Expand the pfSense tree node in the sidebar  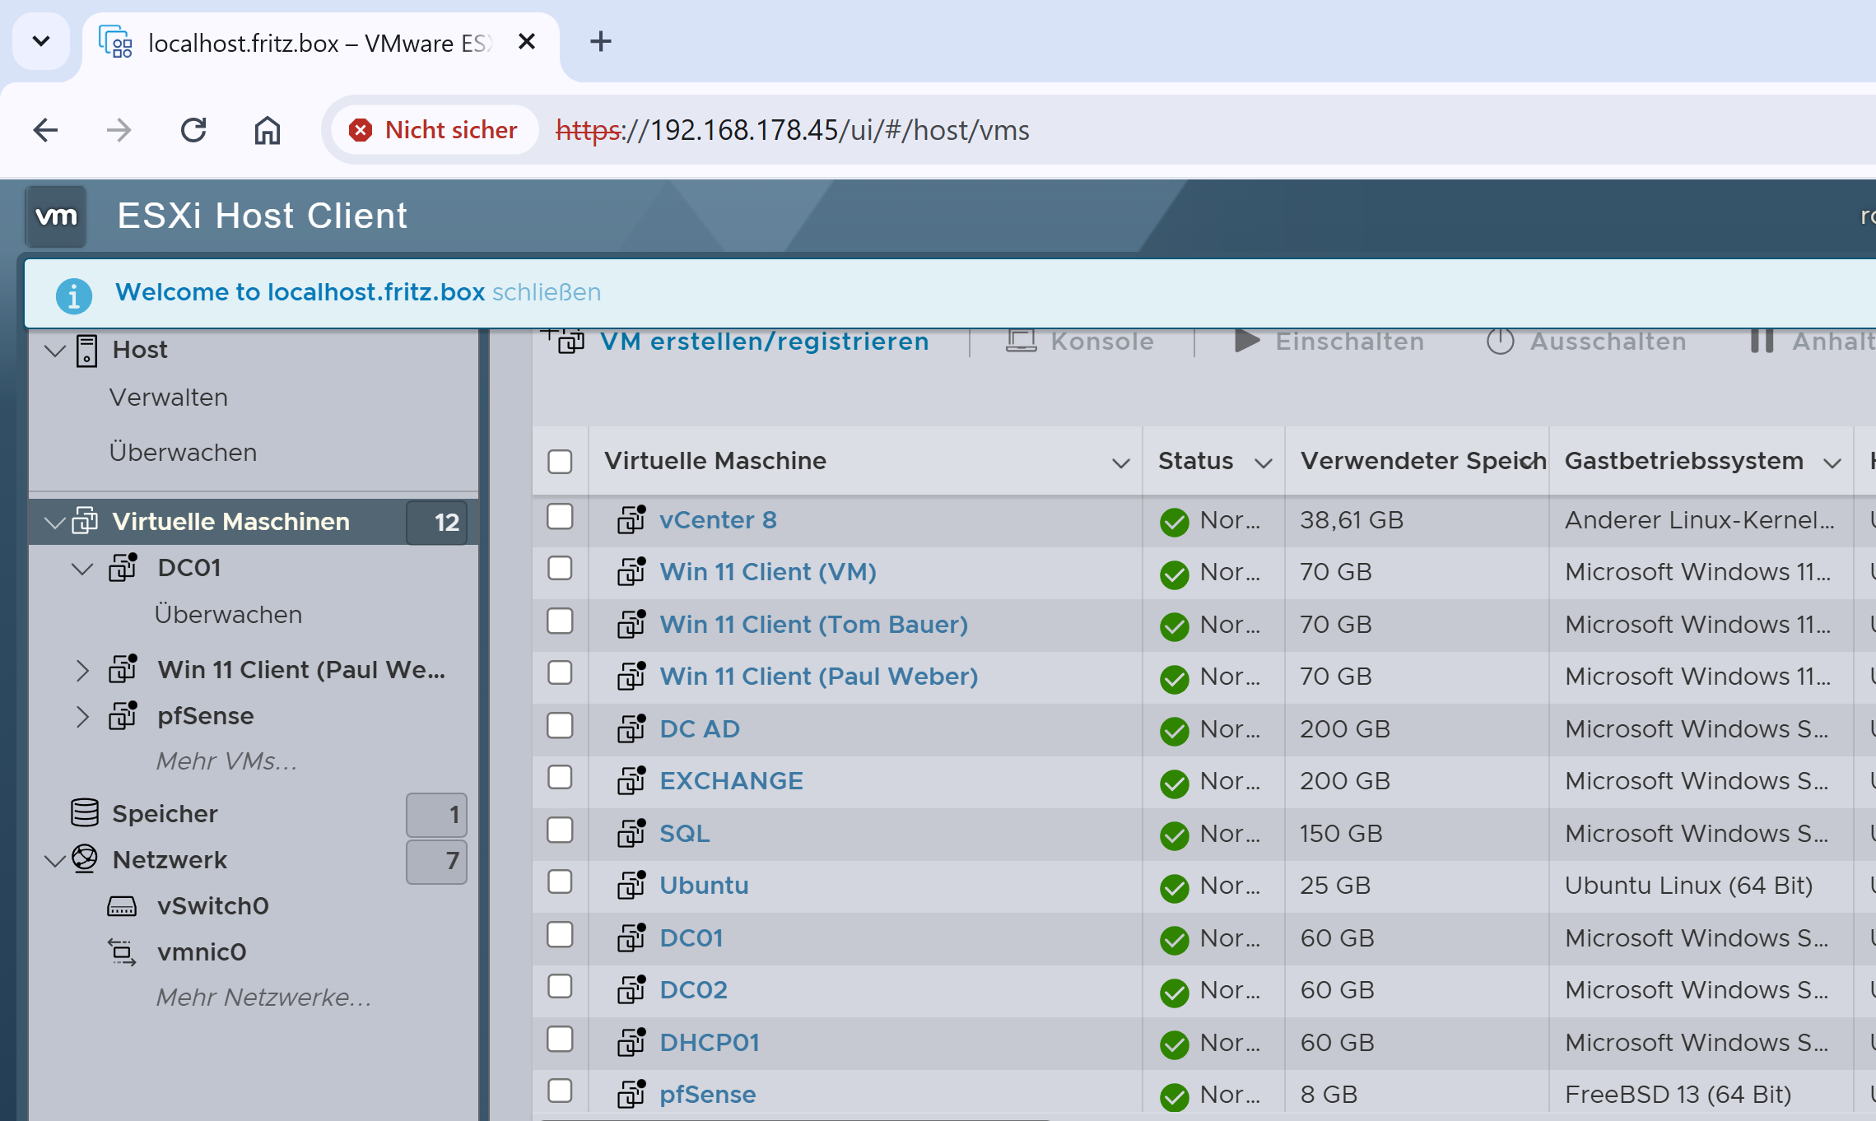click(81, 716)
